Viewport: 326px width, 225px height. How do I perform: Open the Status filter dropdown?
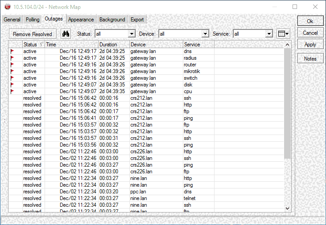(132, 34)
